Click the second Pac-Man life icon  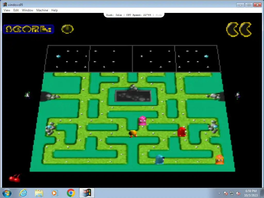click(245, 29)
